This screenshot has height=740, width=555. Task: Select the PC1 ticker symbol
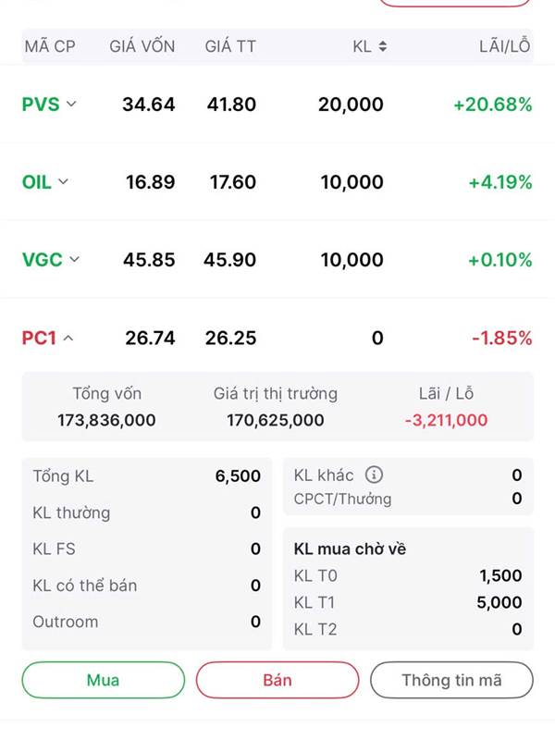point(39,339)
